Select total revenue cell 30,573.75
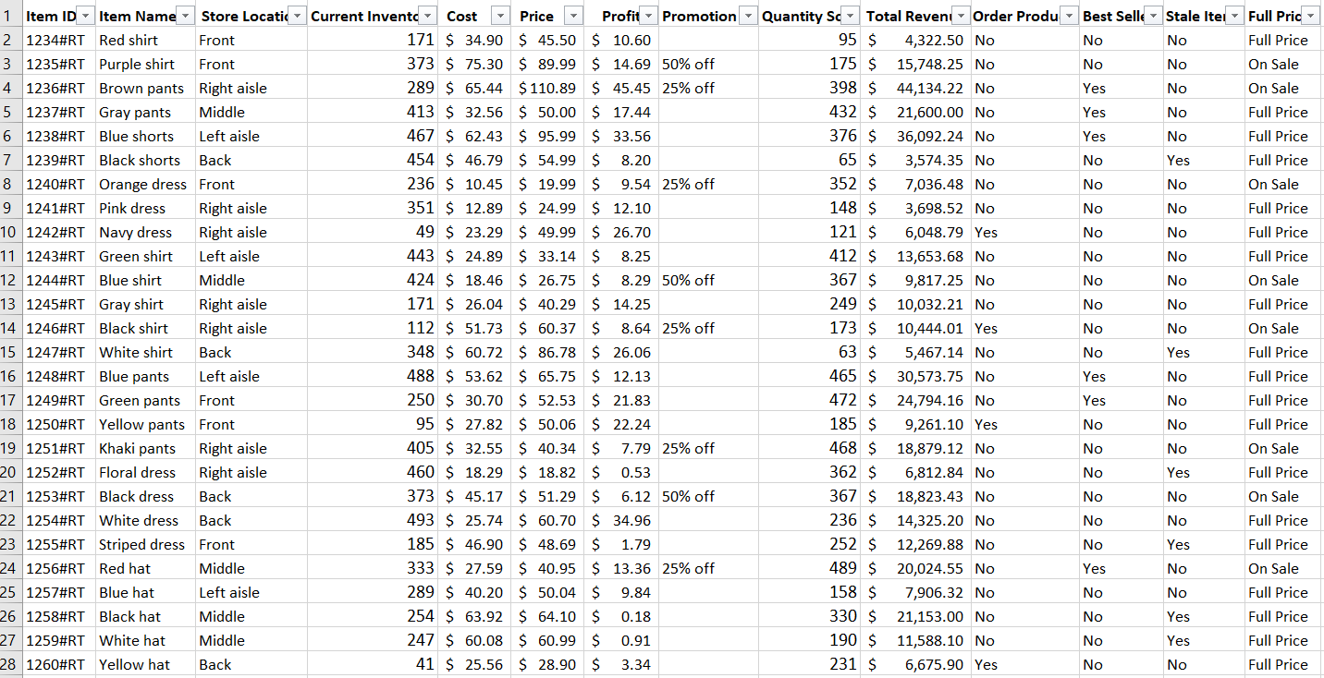This screenshot has height=678, width=1324. (917, 376)
